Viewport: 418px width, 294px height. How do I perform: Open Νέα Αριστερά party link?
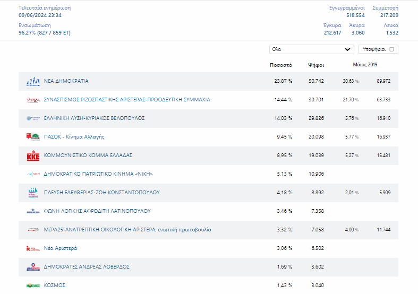point(61,248)
